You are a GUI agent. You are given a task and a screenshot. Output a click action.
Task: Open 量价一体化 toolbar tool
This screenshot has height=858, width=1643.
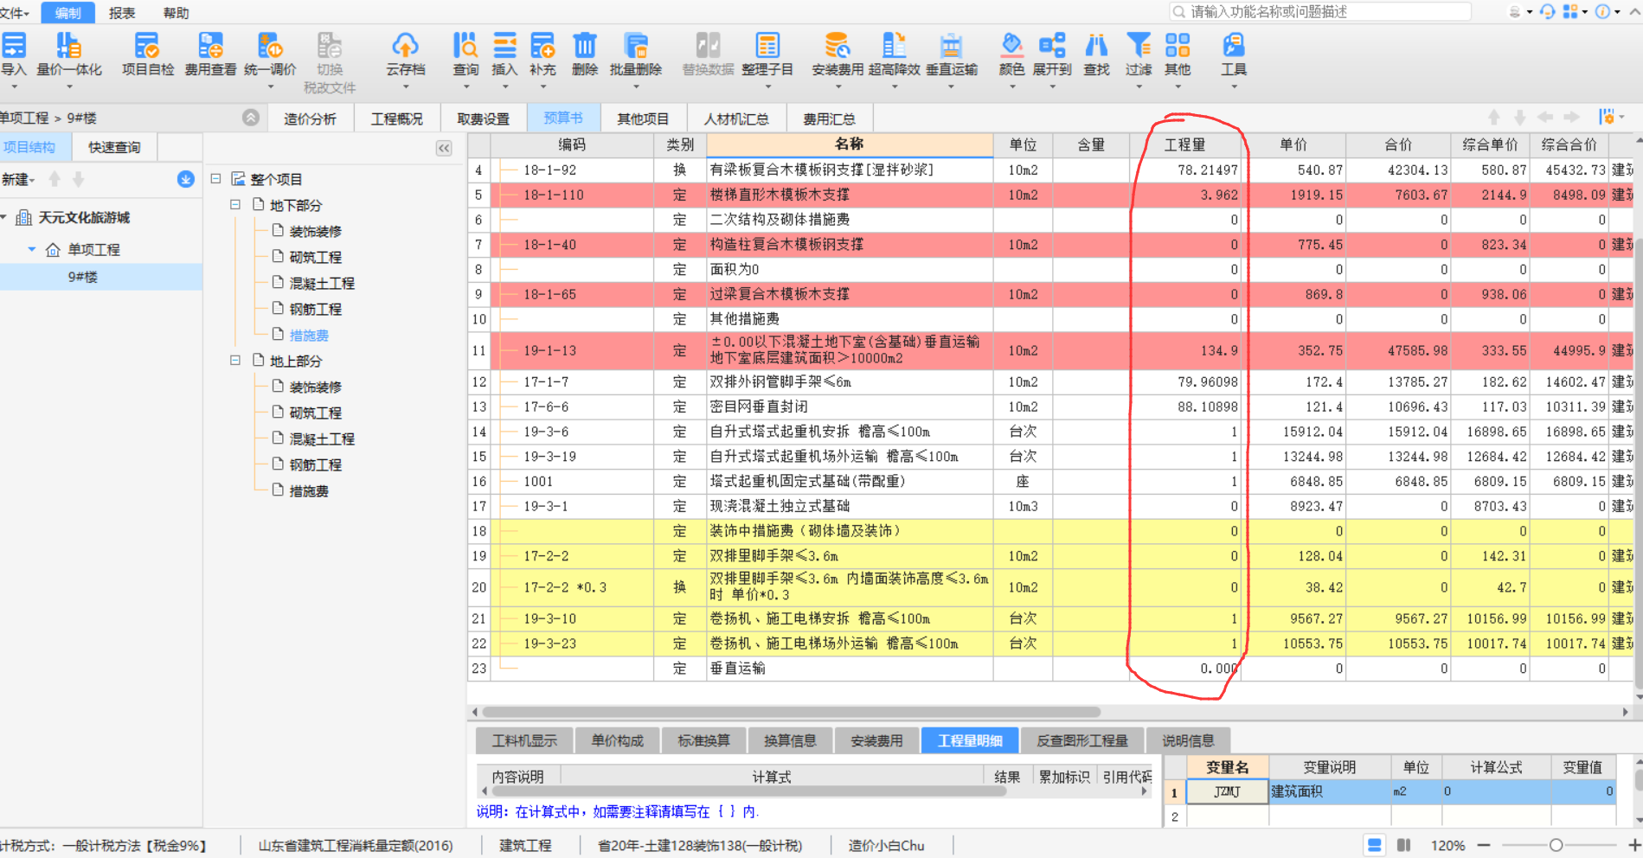pos(69,54)
